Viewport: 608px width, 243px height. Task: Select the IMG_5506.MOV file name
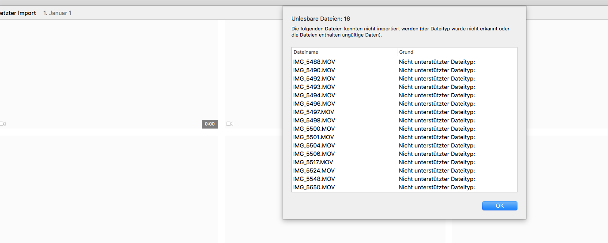tap(314, 154)
